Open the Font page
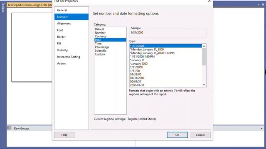The image size is (266, 149). pos(71,30)
